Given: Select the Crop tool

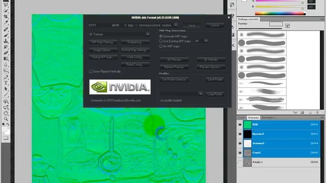Looking at the screenshot, I should pos(6,16).
